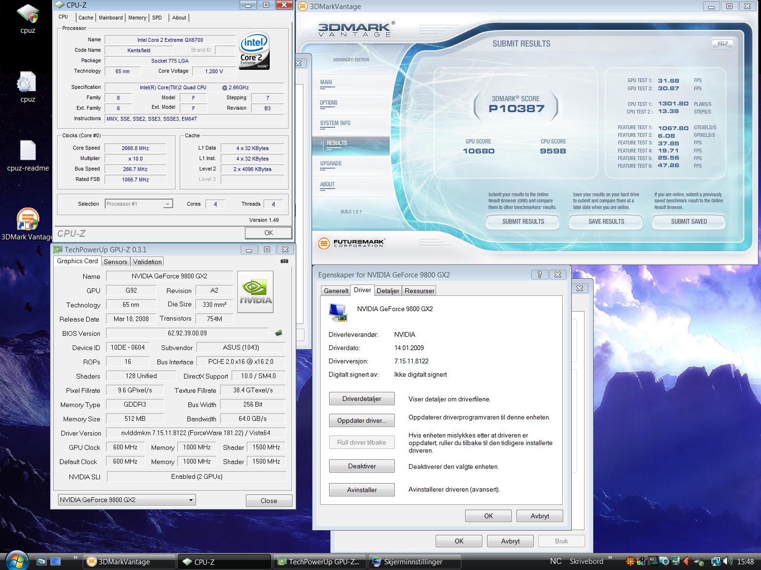
Task: Open ABOUT in 3DMark Vantage sidebar
Action: (327, 184)
